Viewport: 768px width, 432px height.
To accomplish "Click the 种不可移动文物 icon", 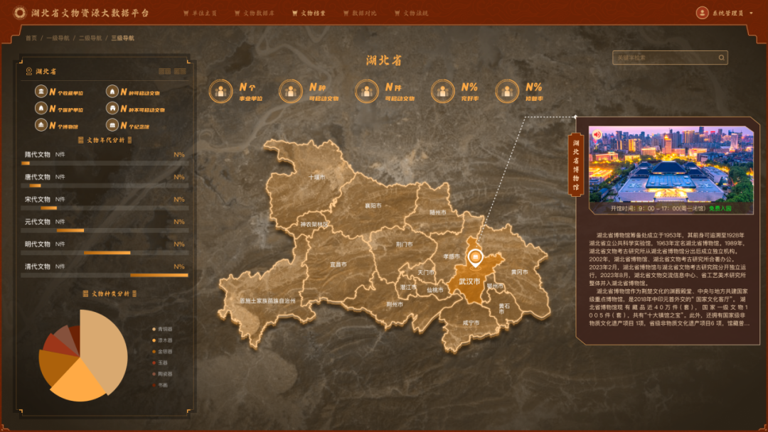I will point(112,108).
